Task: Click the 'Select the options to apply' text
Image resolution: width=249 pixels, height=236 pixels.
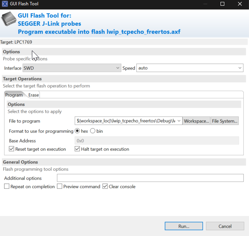Action: tap(35, 112)
